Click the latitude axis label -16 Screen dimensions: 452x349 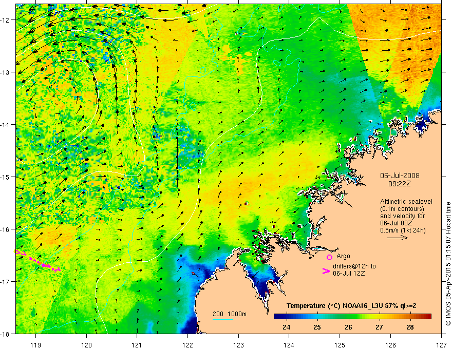pyautogui.click(x=5, y=229)
